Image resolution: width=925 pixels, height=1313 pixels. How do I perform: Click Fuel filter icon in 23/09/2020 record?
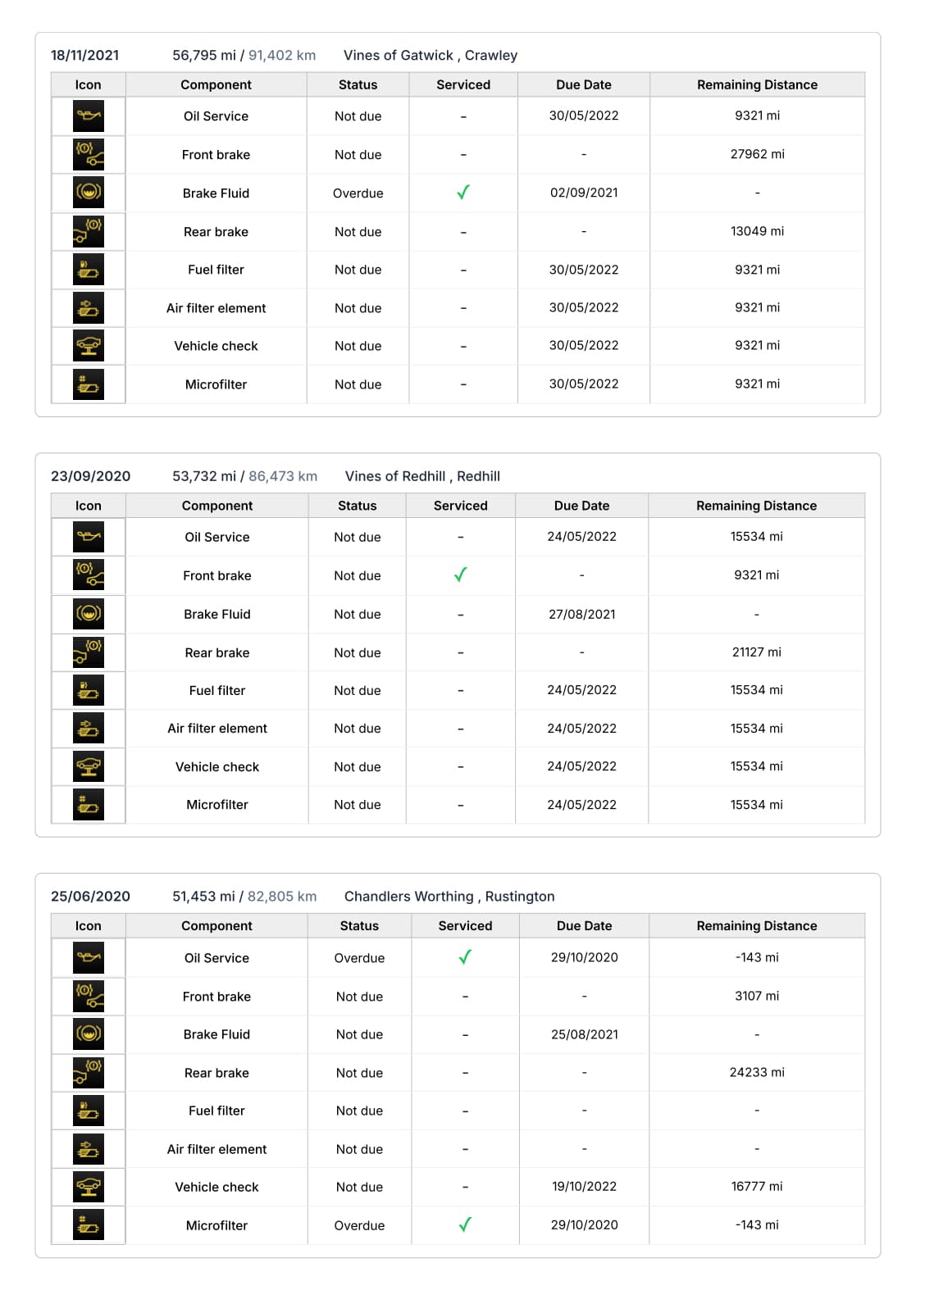click(x=89, y=691)
